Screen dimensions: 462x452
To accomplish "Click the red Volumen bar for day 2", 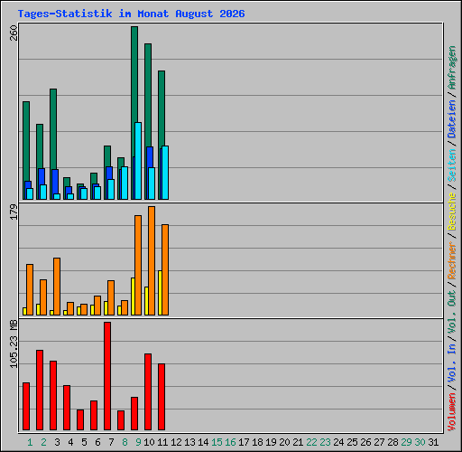I will click(40, 391).
